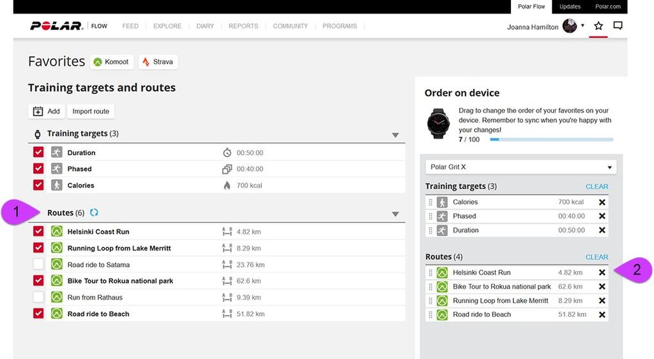The width and height of the screenshot is (654, 359).
Task: Click the Komoot icon on Run from Rathaus
Action: tap(57, 297)
